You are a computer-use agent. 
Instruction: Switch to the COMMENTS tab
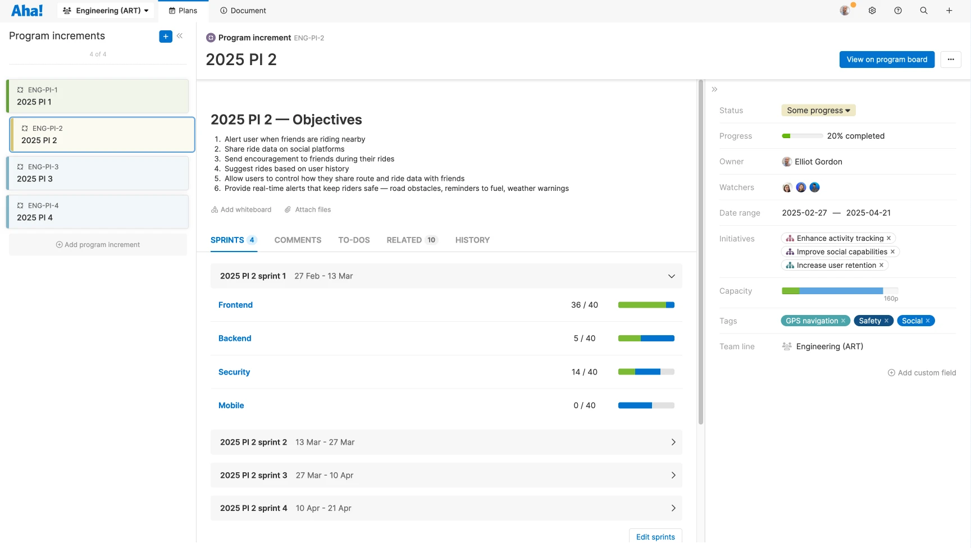click(298, 240)
